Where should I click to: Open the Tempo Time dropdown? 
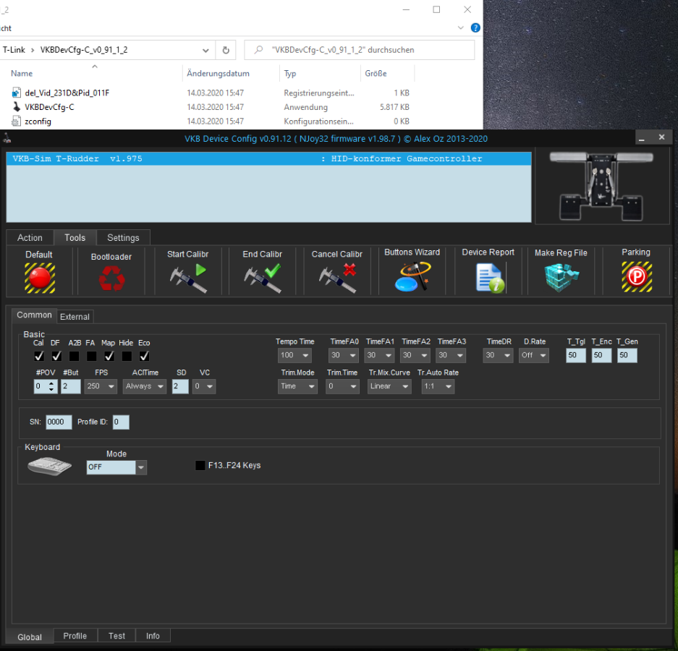(x=294, y=355)
